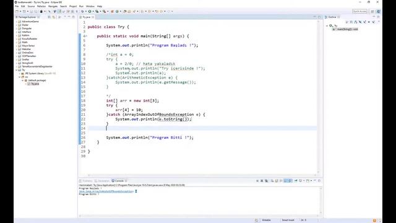Click Remove All Terminated Launches in the Console toolbar
Screen dimensions: 396x223
point(266,181)
